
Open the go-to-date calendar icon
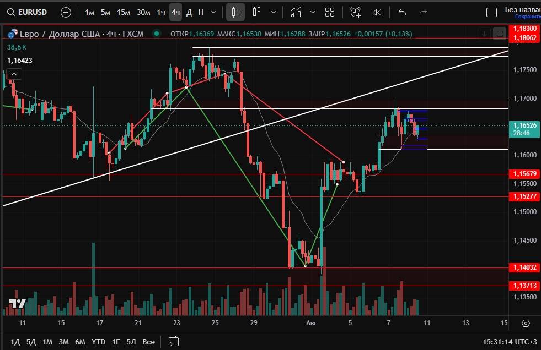coord(174,341)
